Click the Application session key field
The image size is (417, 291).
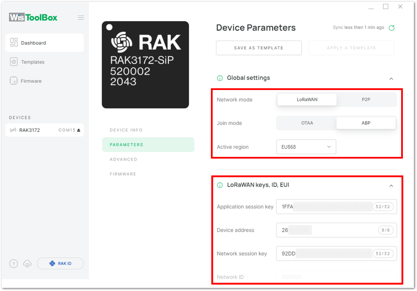tap(336, 207)
